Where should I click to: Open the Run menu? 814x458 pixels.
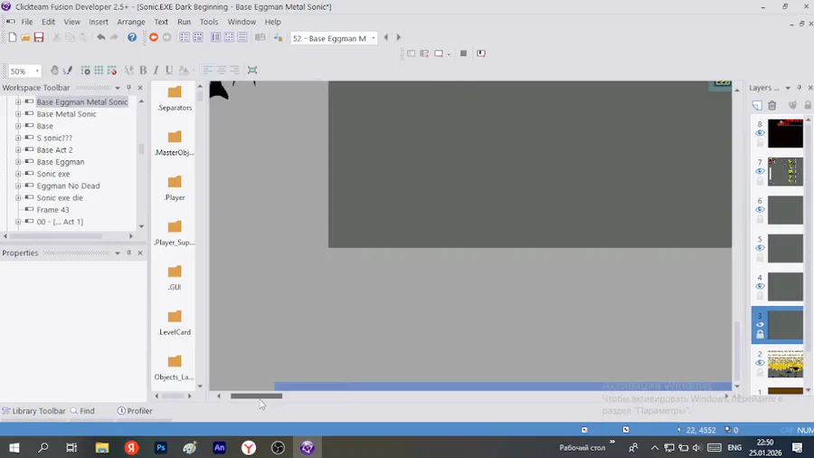coord(184,22)
